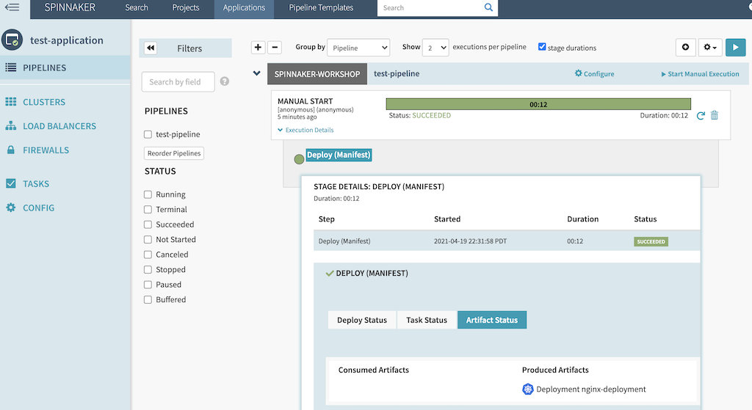Check the Succeeded status filter

coord(148,224)
